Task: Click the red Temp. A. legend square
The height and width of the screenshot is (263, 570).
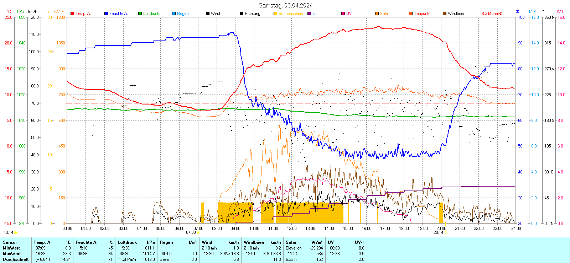Action: [72, 14]
